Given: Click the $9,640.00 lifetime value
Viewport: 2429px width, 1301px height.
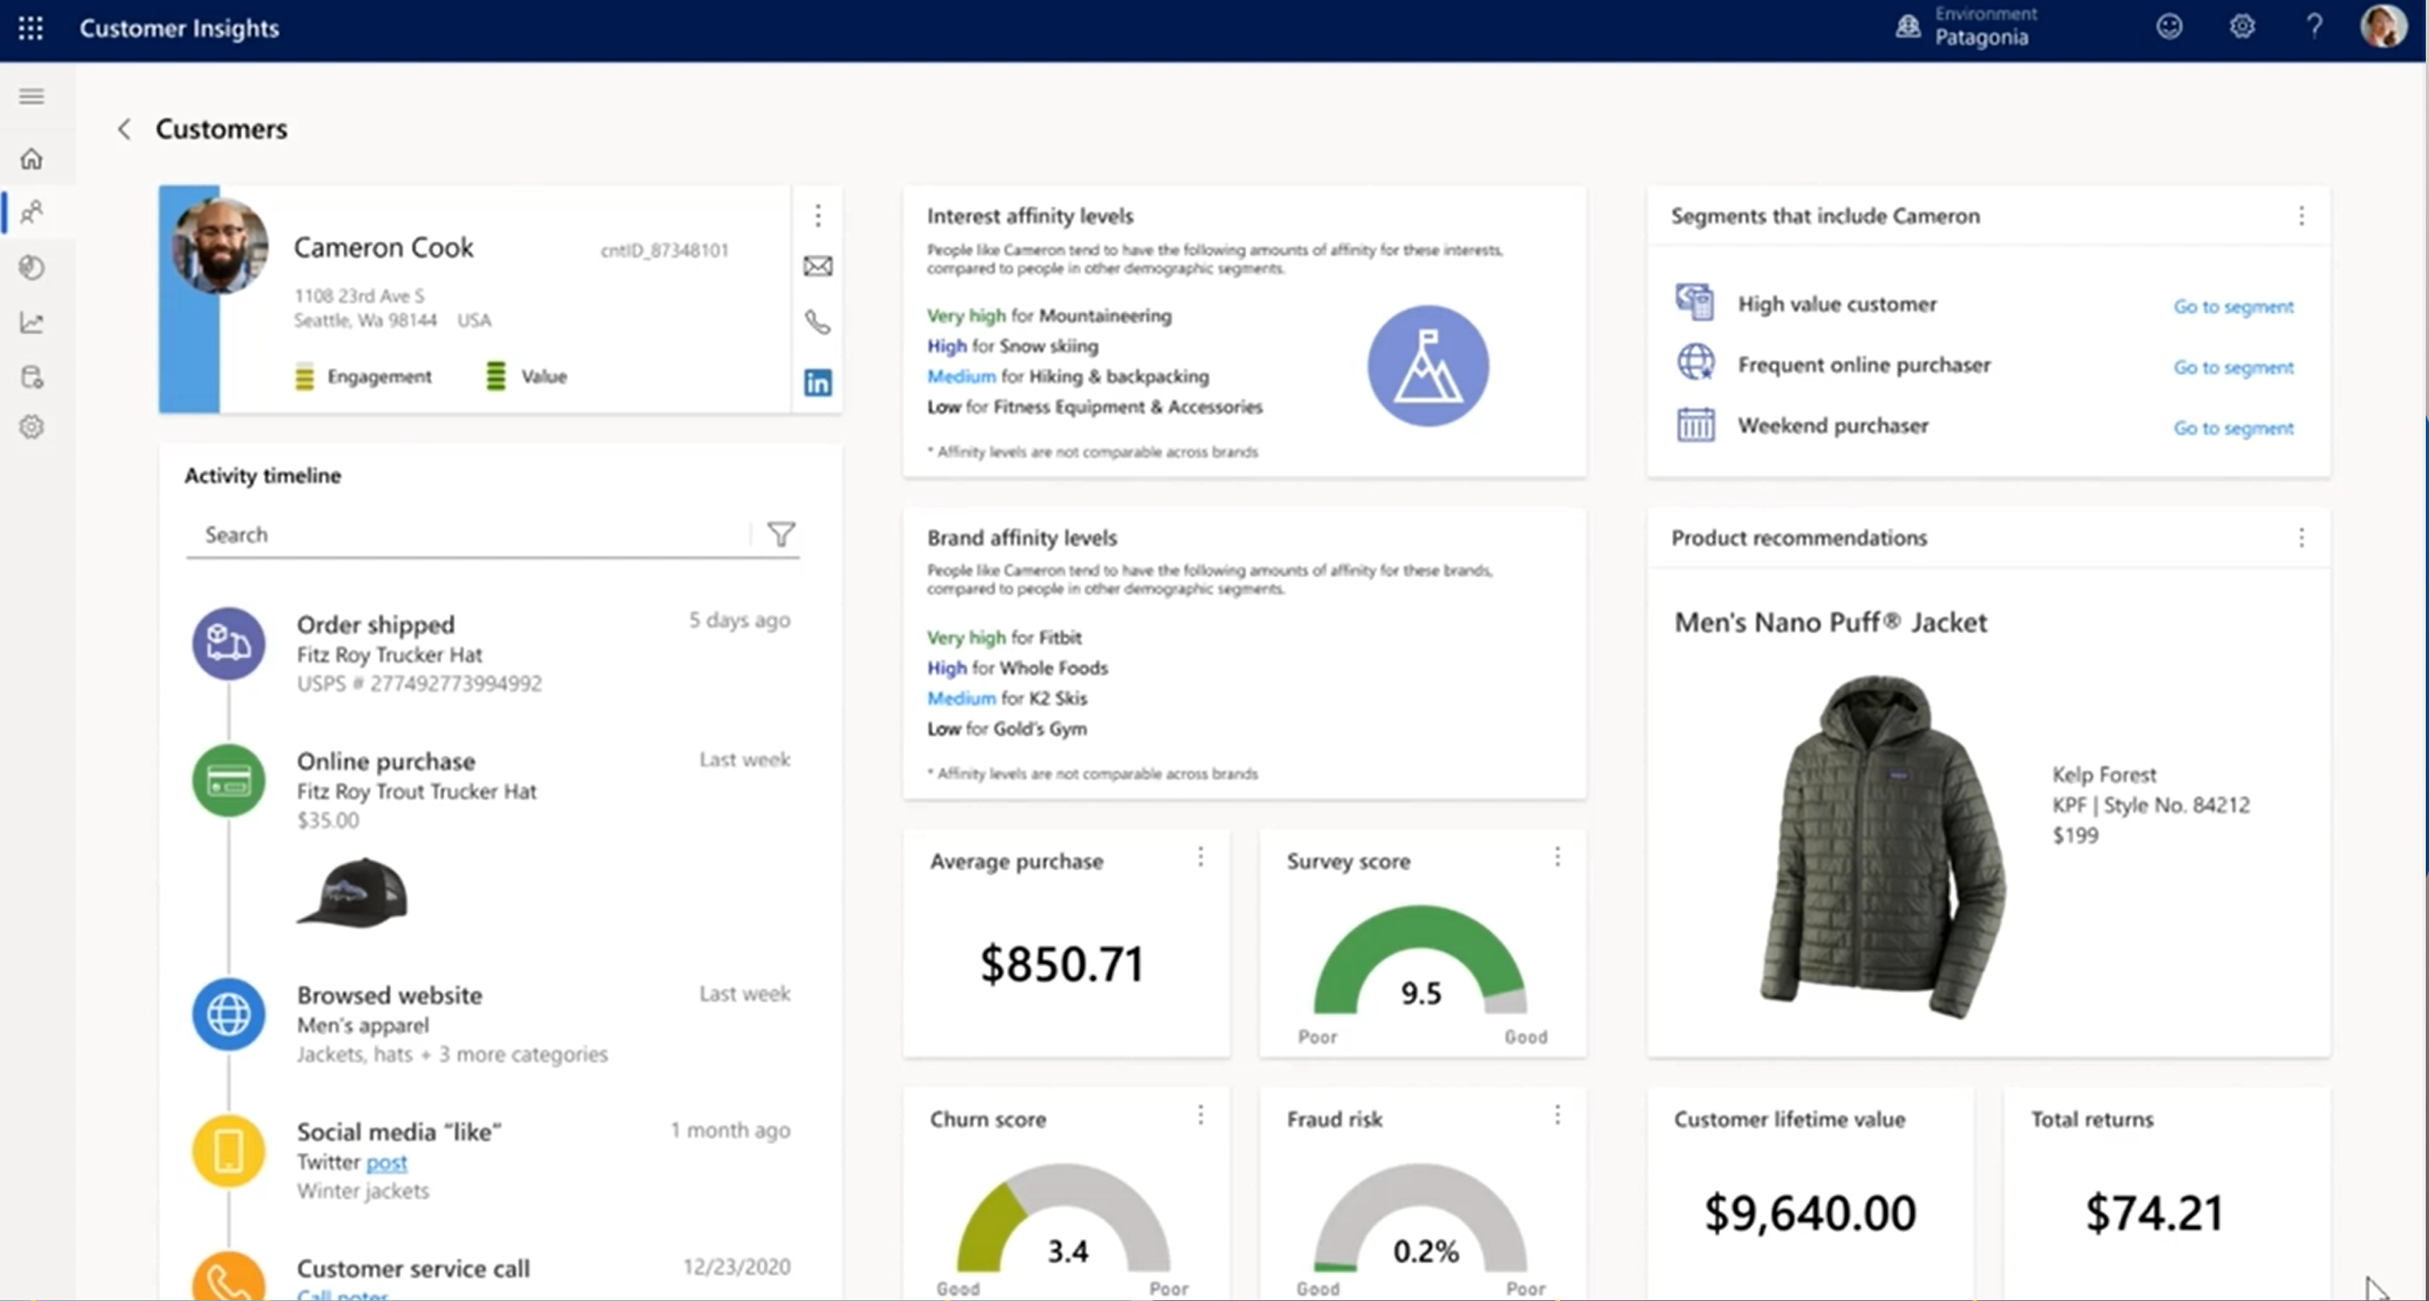Looking at the screenshot, I should [1809, 1214].
